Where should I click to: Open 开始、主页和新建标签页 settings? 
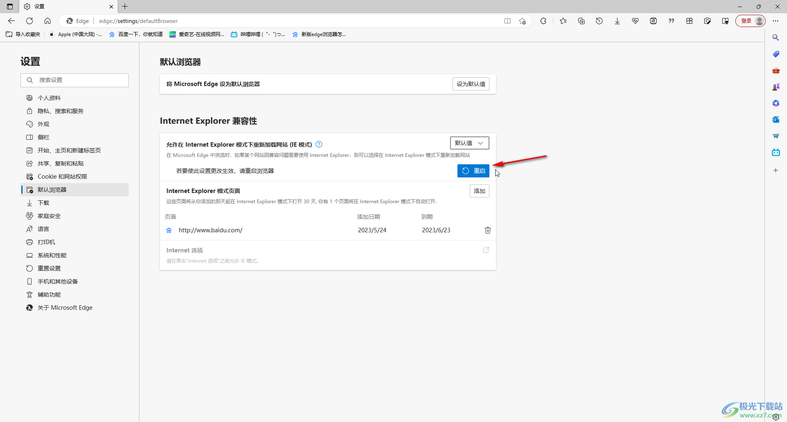(75, 150)
